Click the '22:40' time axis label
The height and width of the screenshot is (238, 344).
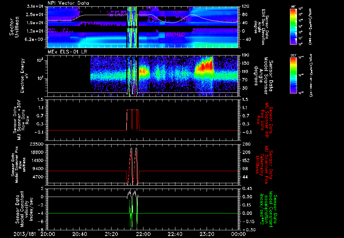tap(175, 234)
